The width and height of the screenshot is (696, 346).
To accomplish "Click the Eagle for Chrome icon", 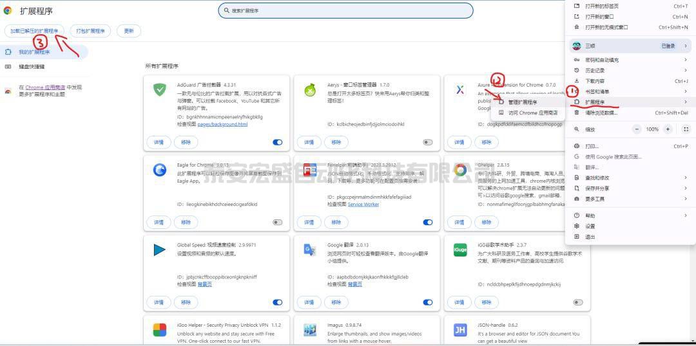I will 160,170.
